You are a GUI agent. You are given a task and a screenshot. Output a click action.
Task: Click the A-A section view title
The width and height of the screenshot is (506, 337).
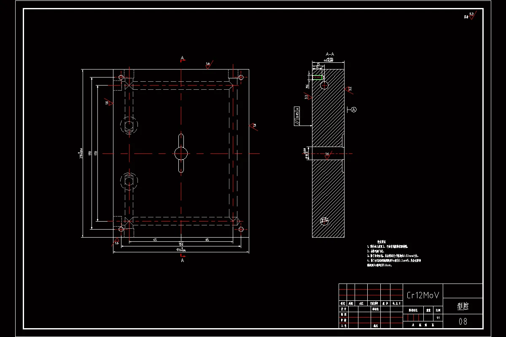[x=330, y=54]
